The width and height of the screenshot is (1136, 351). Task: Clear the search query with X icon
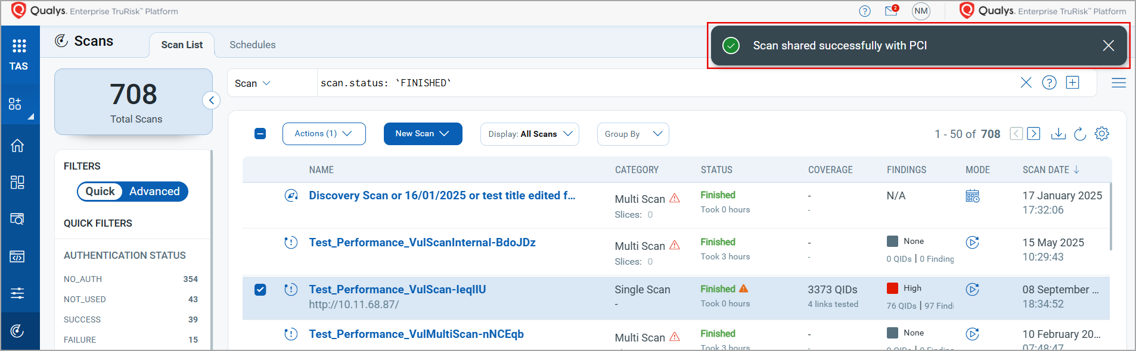coord(1026,83)
